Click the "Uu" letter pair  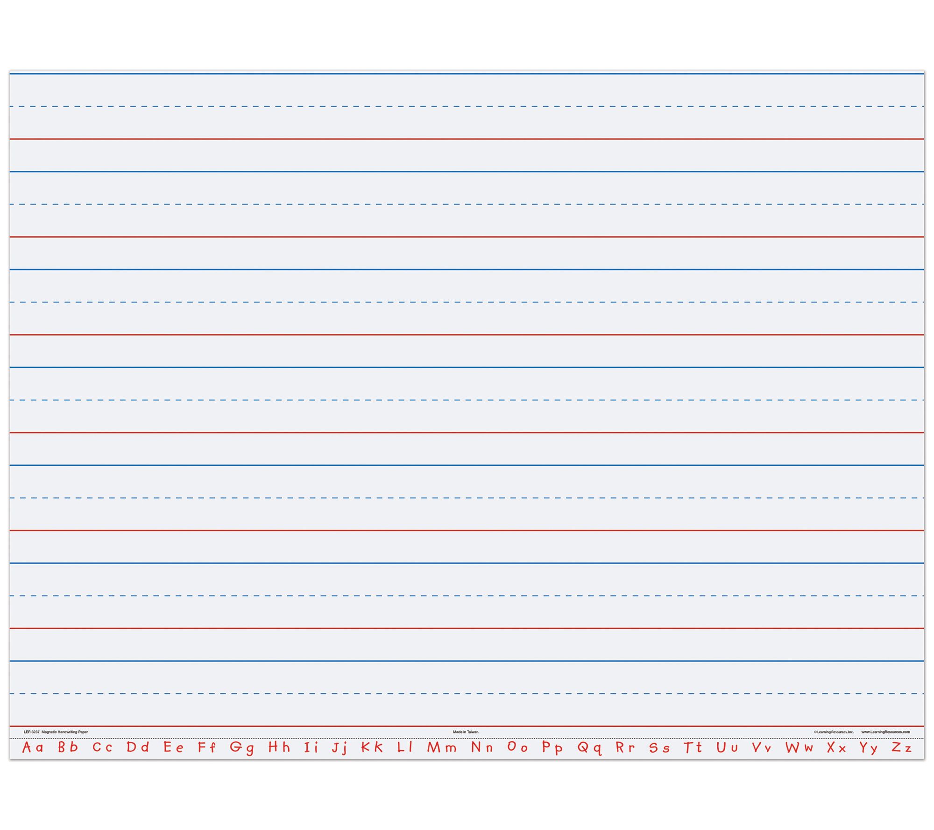(x=728, y=748)
